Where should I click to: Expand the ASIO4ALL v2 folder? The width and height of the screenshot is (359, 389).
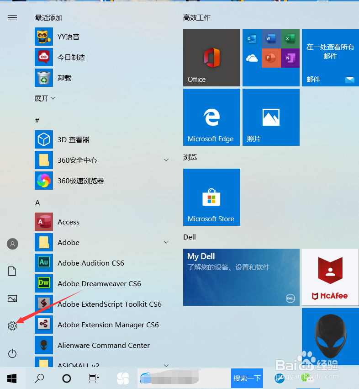[x=102, y=362]
